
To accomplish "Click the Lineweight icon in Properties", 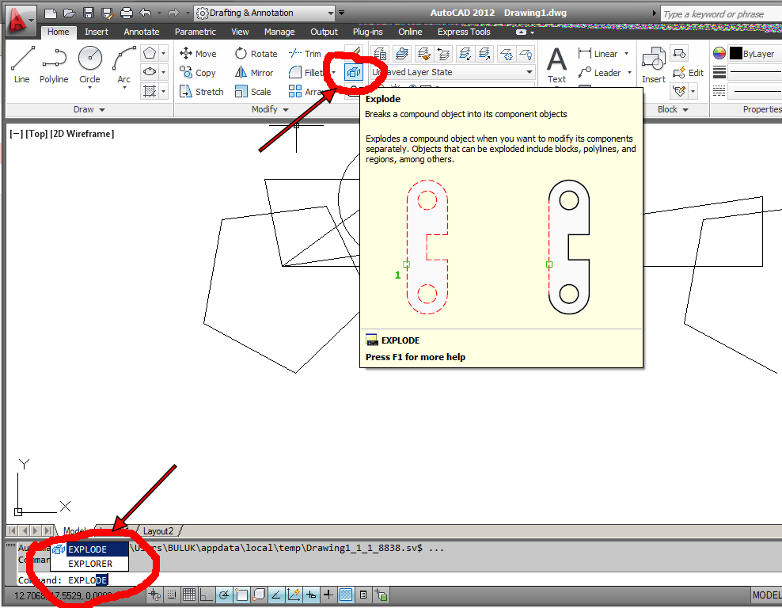I will [x=719, y=72].
